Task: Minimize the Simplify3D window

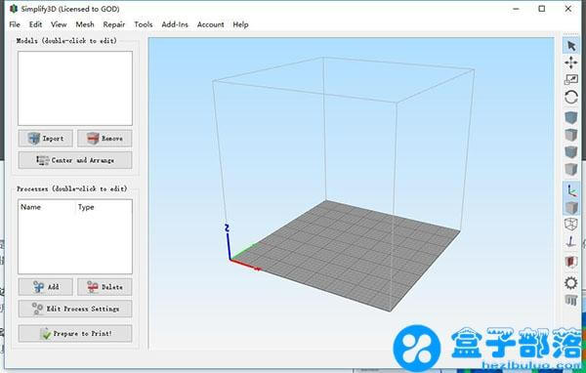Action: [x=516, y=9]
